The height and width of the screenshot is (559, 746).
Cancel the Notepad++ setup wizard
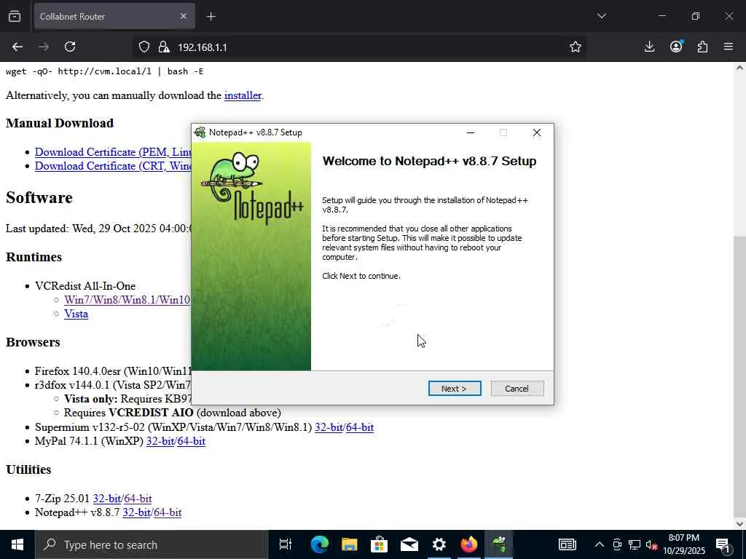(517, 389)
